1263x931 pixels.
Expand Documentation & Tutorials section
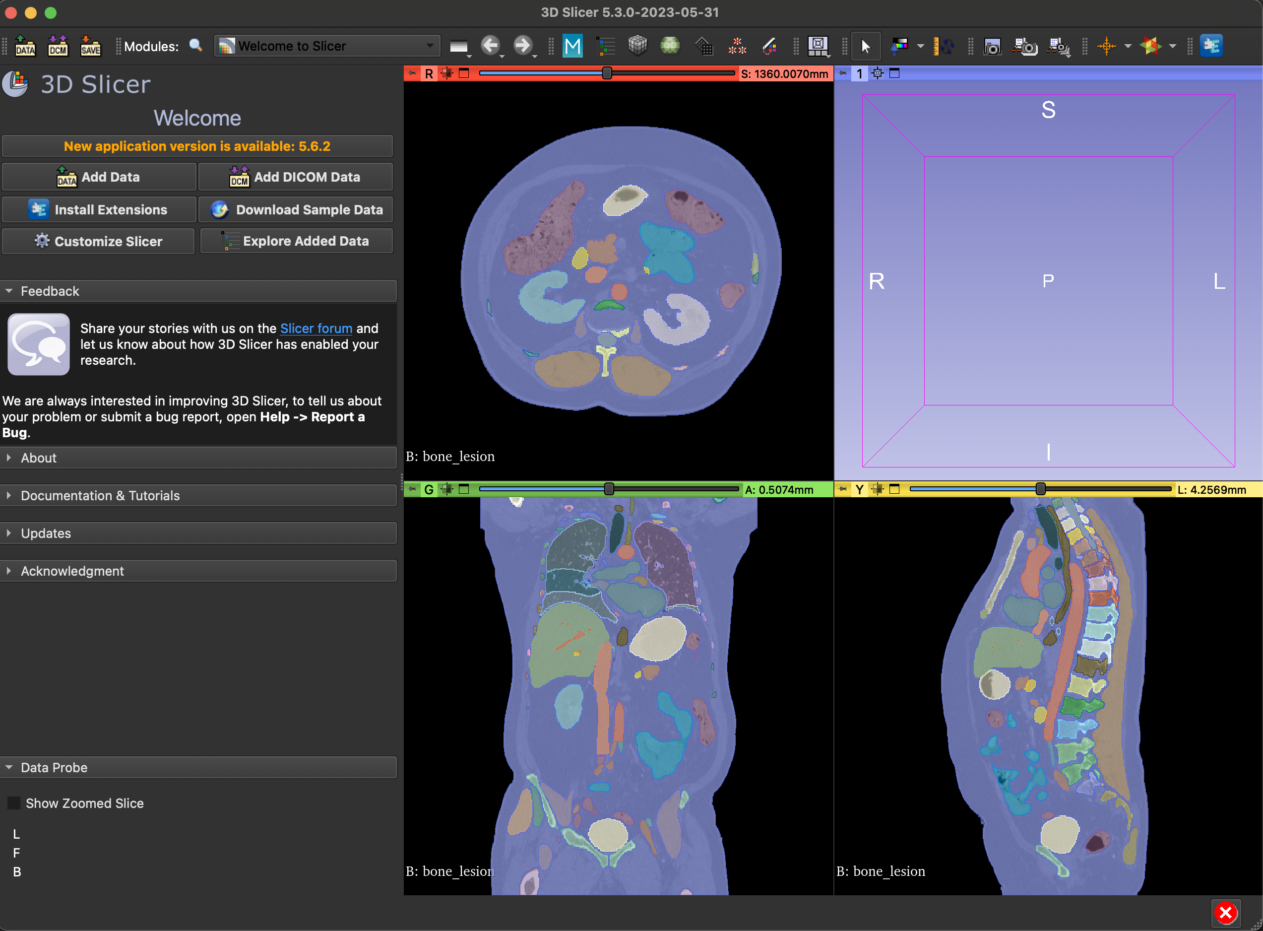pyautogui.click(x=198, y=495)
